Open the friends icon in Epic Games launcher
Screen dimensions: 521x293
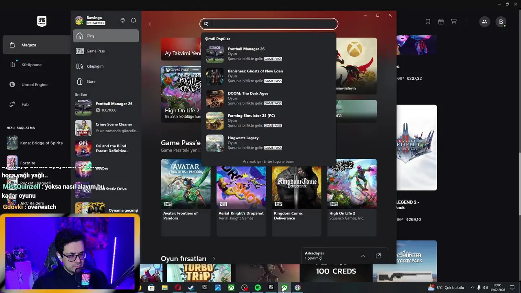pos(484,22)
